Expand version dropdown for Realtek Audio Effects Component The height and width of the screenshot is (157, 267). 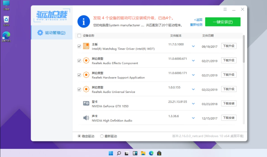[193, 61]
